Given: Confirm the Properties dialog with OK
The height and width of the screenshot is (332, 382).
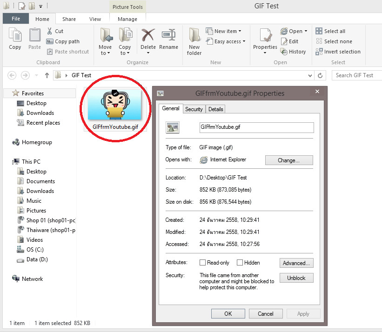Looking at the screenshot, I should 228,313.
